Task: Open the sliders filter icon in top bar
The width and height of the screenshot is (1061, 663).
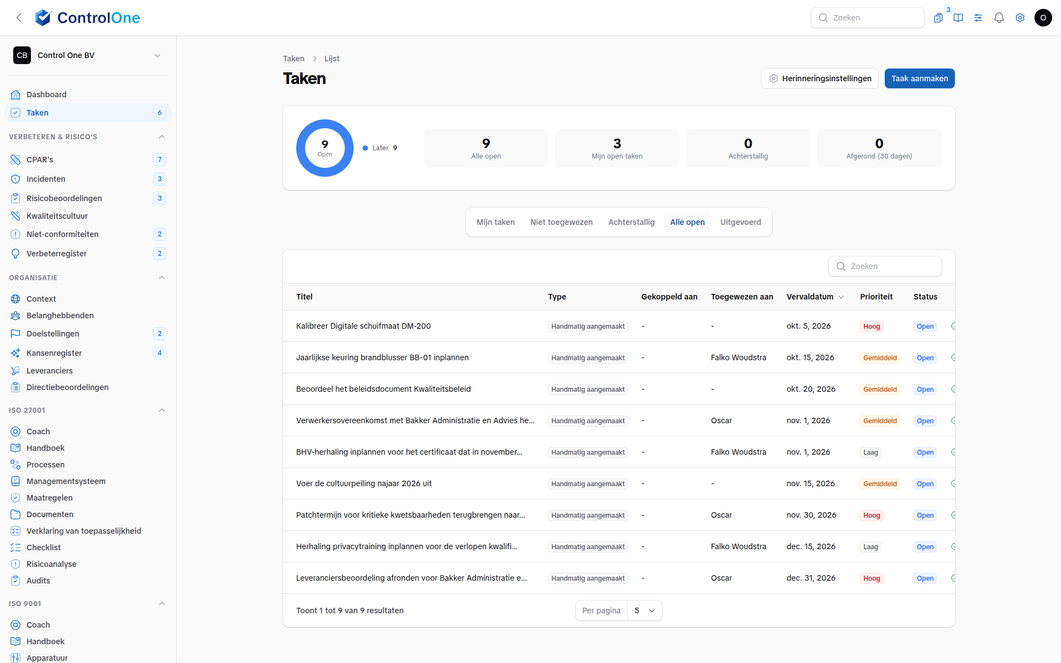Action: 978,18
